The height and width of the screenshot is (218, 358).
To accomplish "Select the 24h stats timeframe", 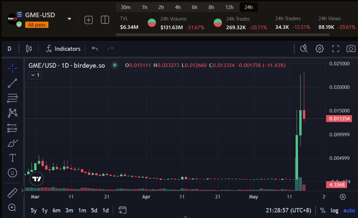I will coord(249,7).
